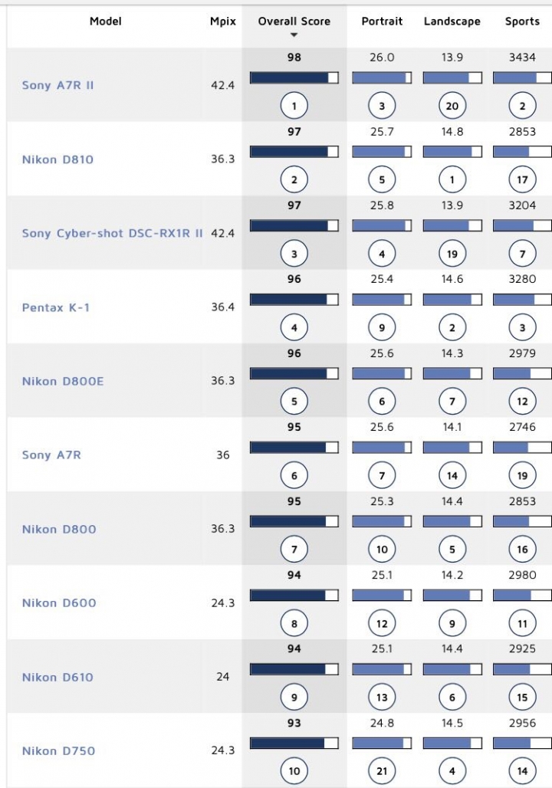Click Sony A7R II landscape rank 20 circle
Viewport: 552px width, 788px height.
click(x=452, y=106)
